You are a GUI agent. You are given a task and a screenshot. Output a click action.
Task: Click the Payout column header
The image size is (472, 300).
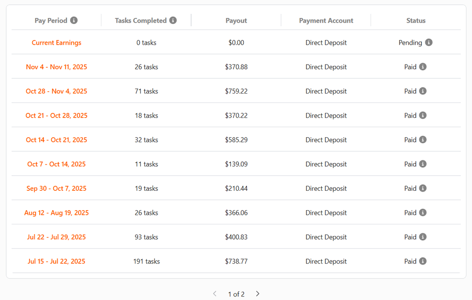tap(236, 20)
